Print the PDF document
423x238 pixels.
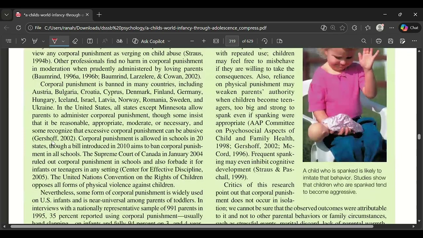click(x=379, y=41)
